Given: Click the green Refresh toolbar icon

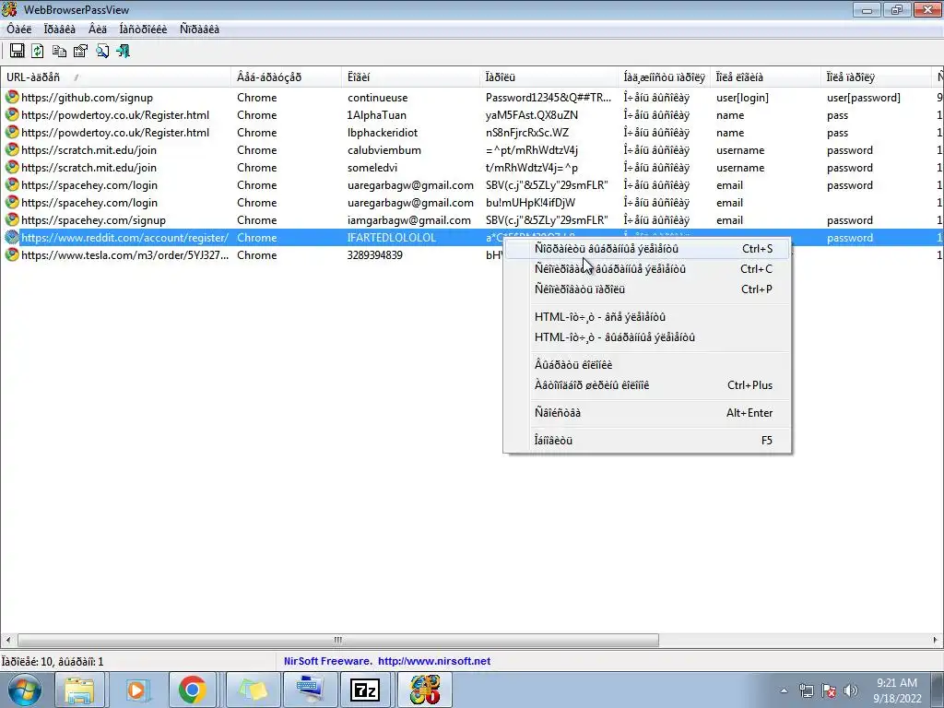Looking at the screenshot, I should tap(37, 52).
